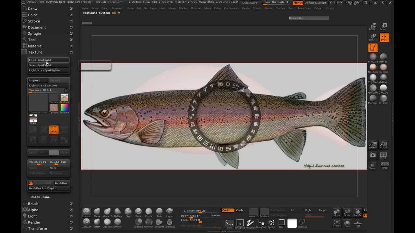Click the Save Spotlight button

[49, 65]
